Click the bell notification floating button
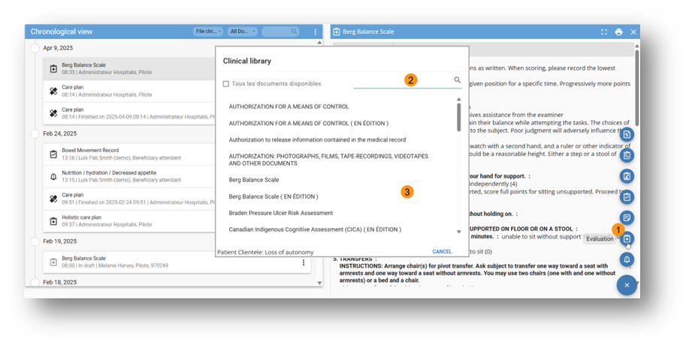 click(x=627, y=259)
